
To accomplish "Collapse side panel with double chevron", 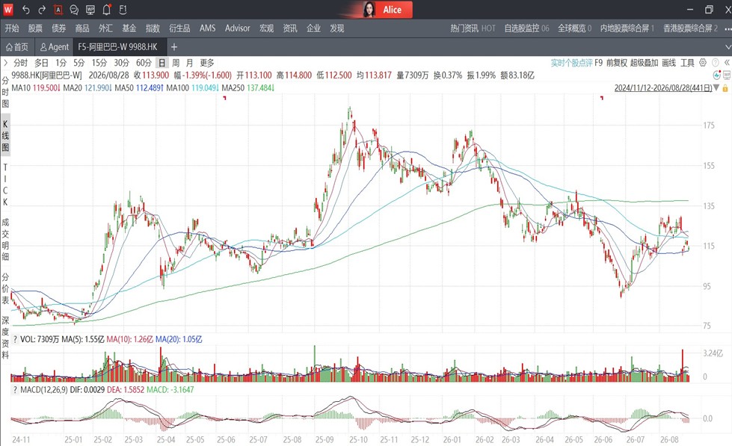I will pyautogui.click(x=727, y=63).
